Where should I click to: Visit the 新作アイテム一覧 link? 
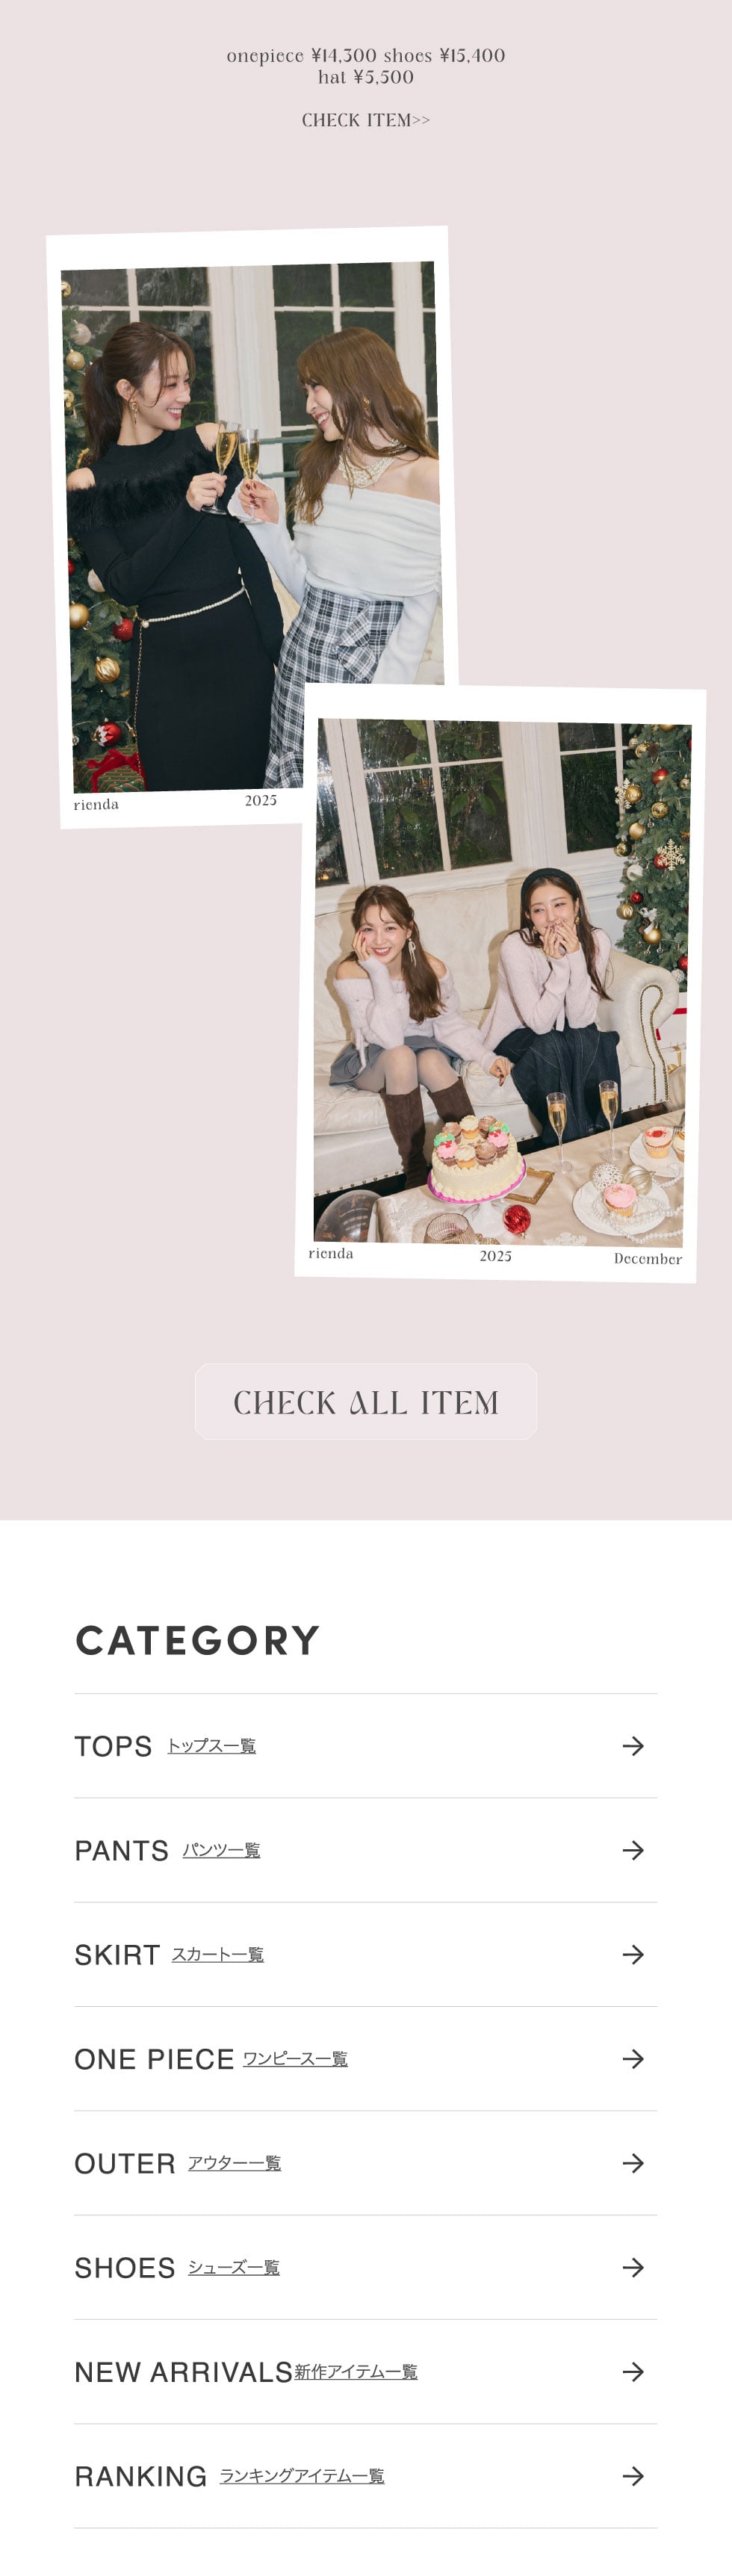tap(356, 2372)
